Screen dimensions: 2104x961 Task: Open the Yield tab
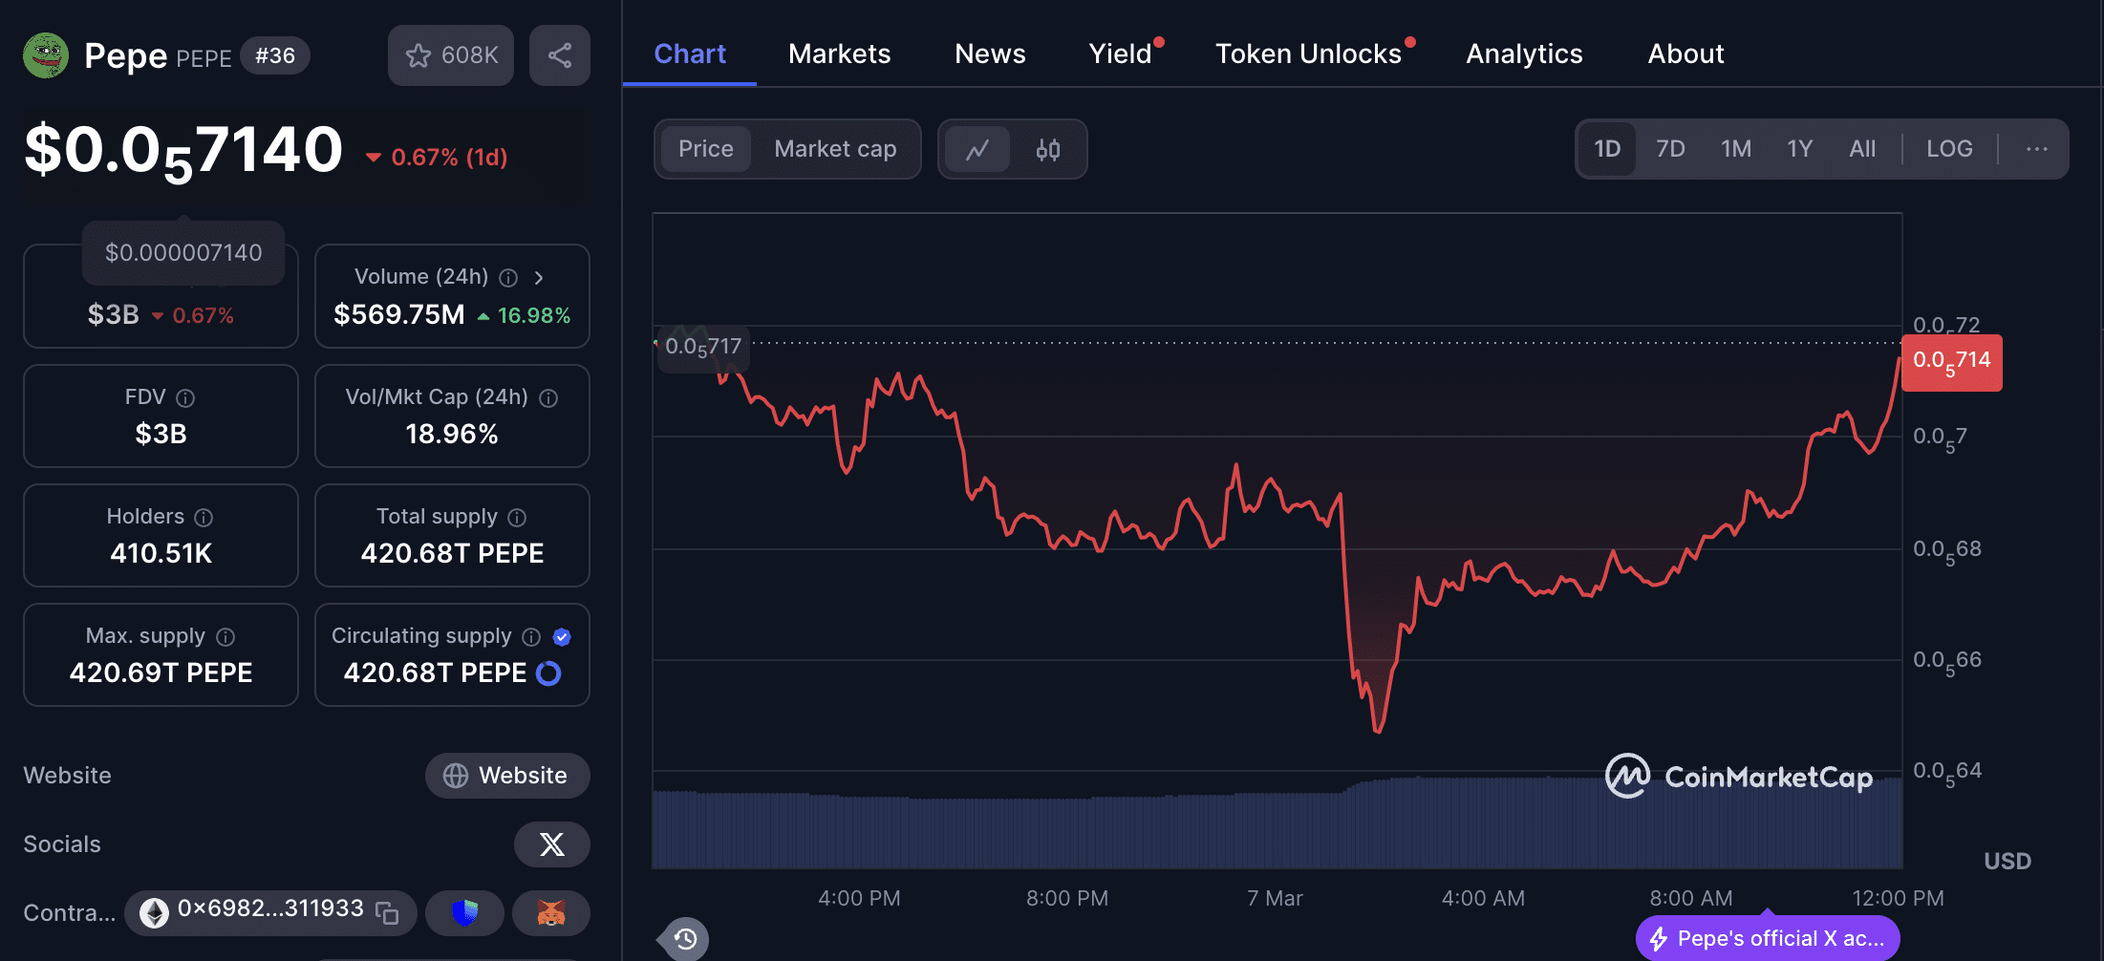coord(1121,54)
